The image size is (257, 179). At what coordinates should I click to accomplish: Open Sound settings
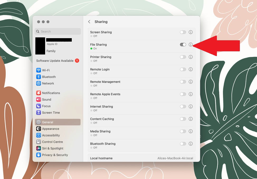coord(47,99)
